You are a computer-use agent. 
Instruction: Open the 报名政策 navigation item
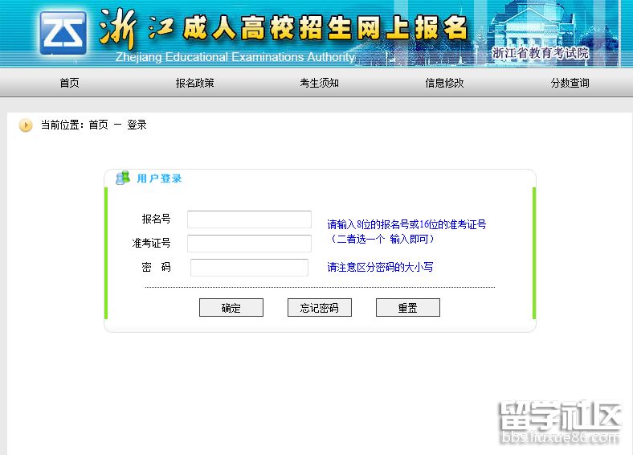click(x=195, y=83)
